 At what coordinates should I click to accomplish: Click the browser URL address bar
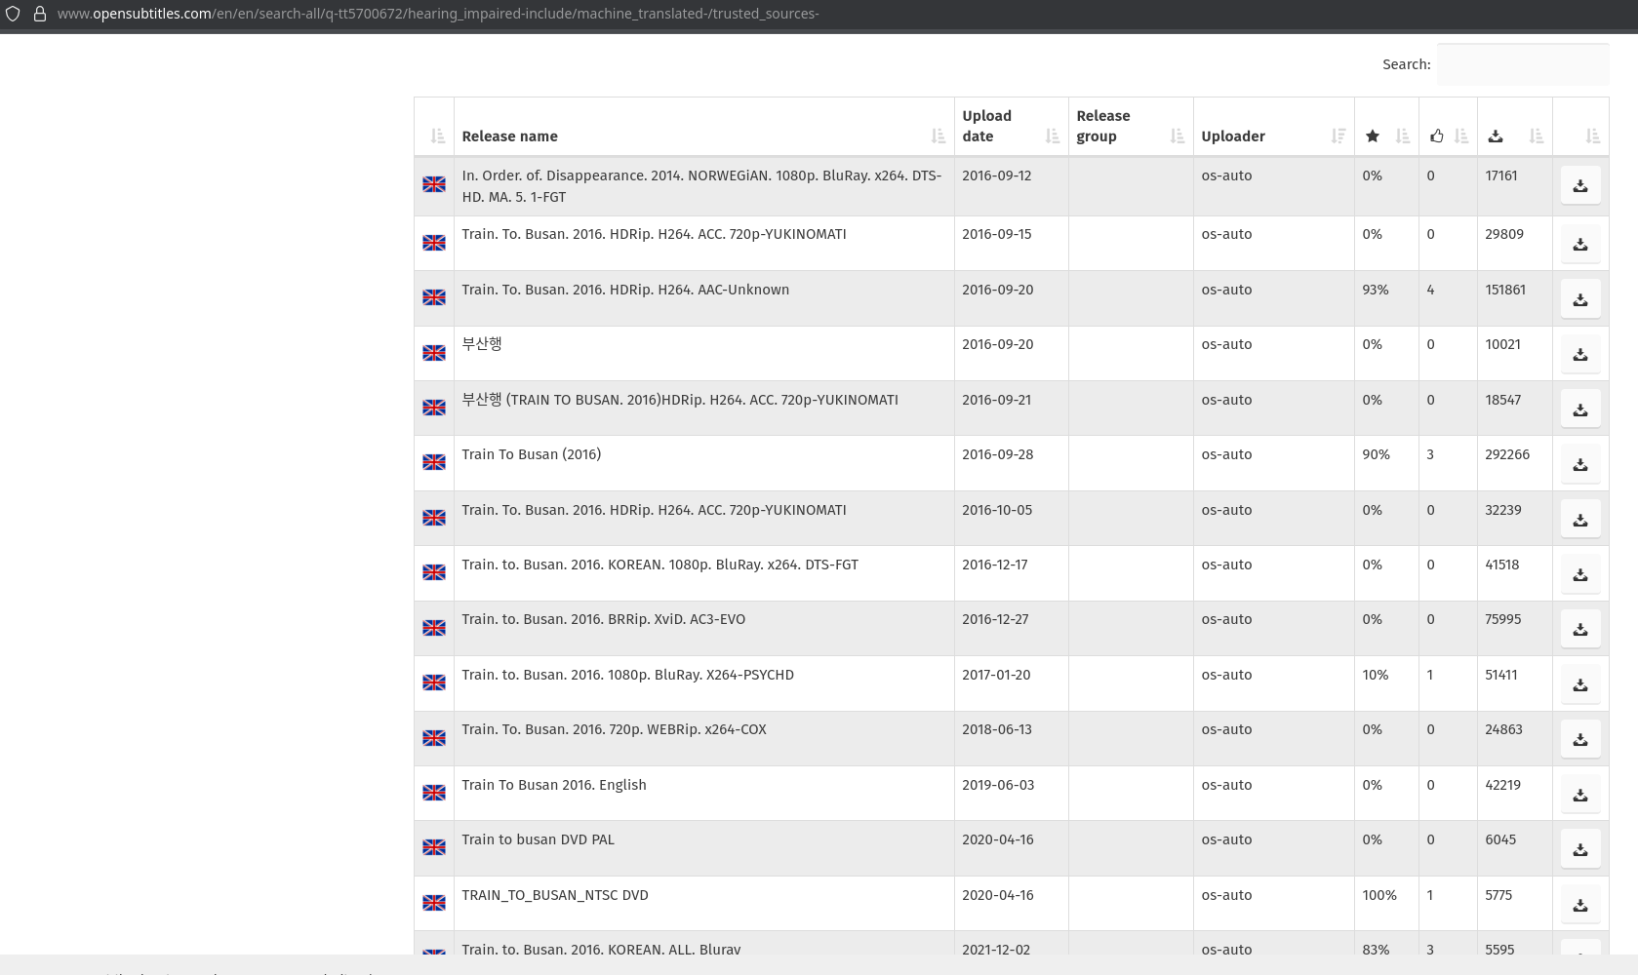coord(437,14)
